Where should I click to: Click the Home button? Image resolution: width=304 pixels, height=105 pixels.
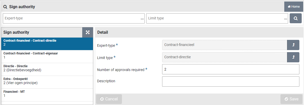tap(293, 7)
